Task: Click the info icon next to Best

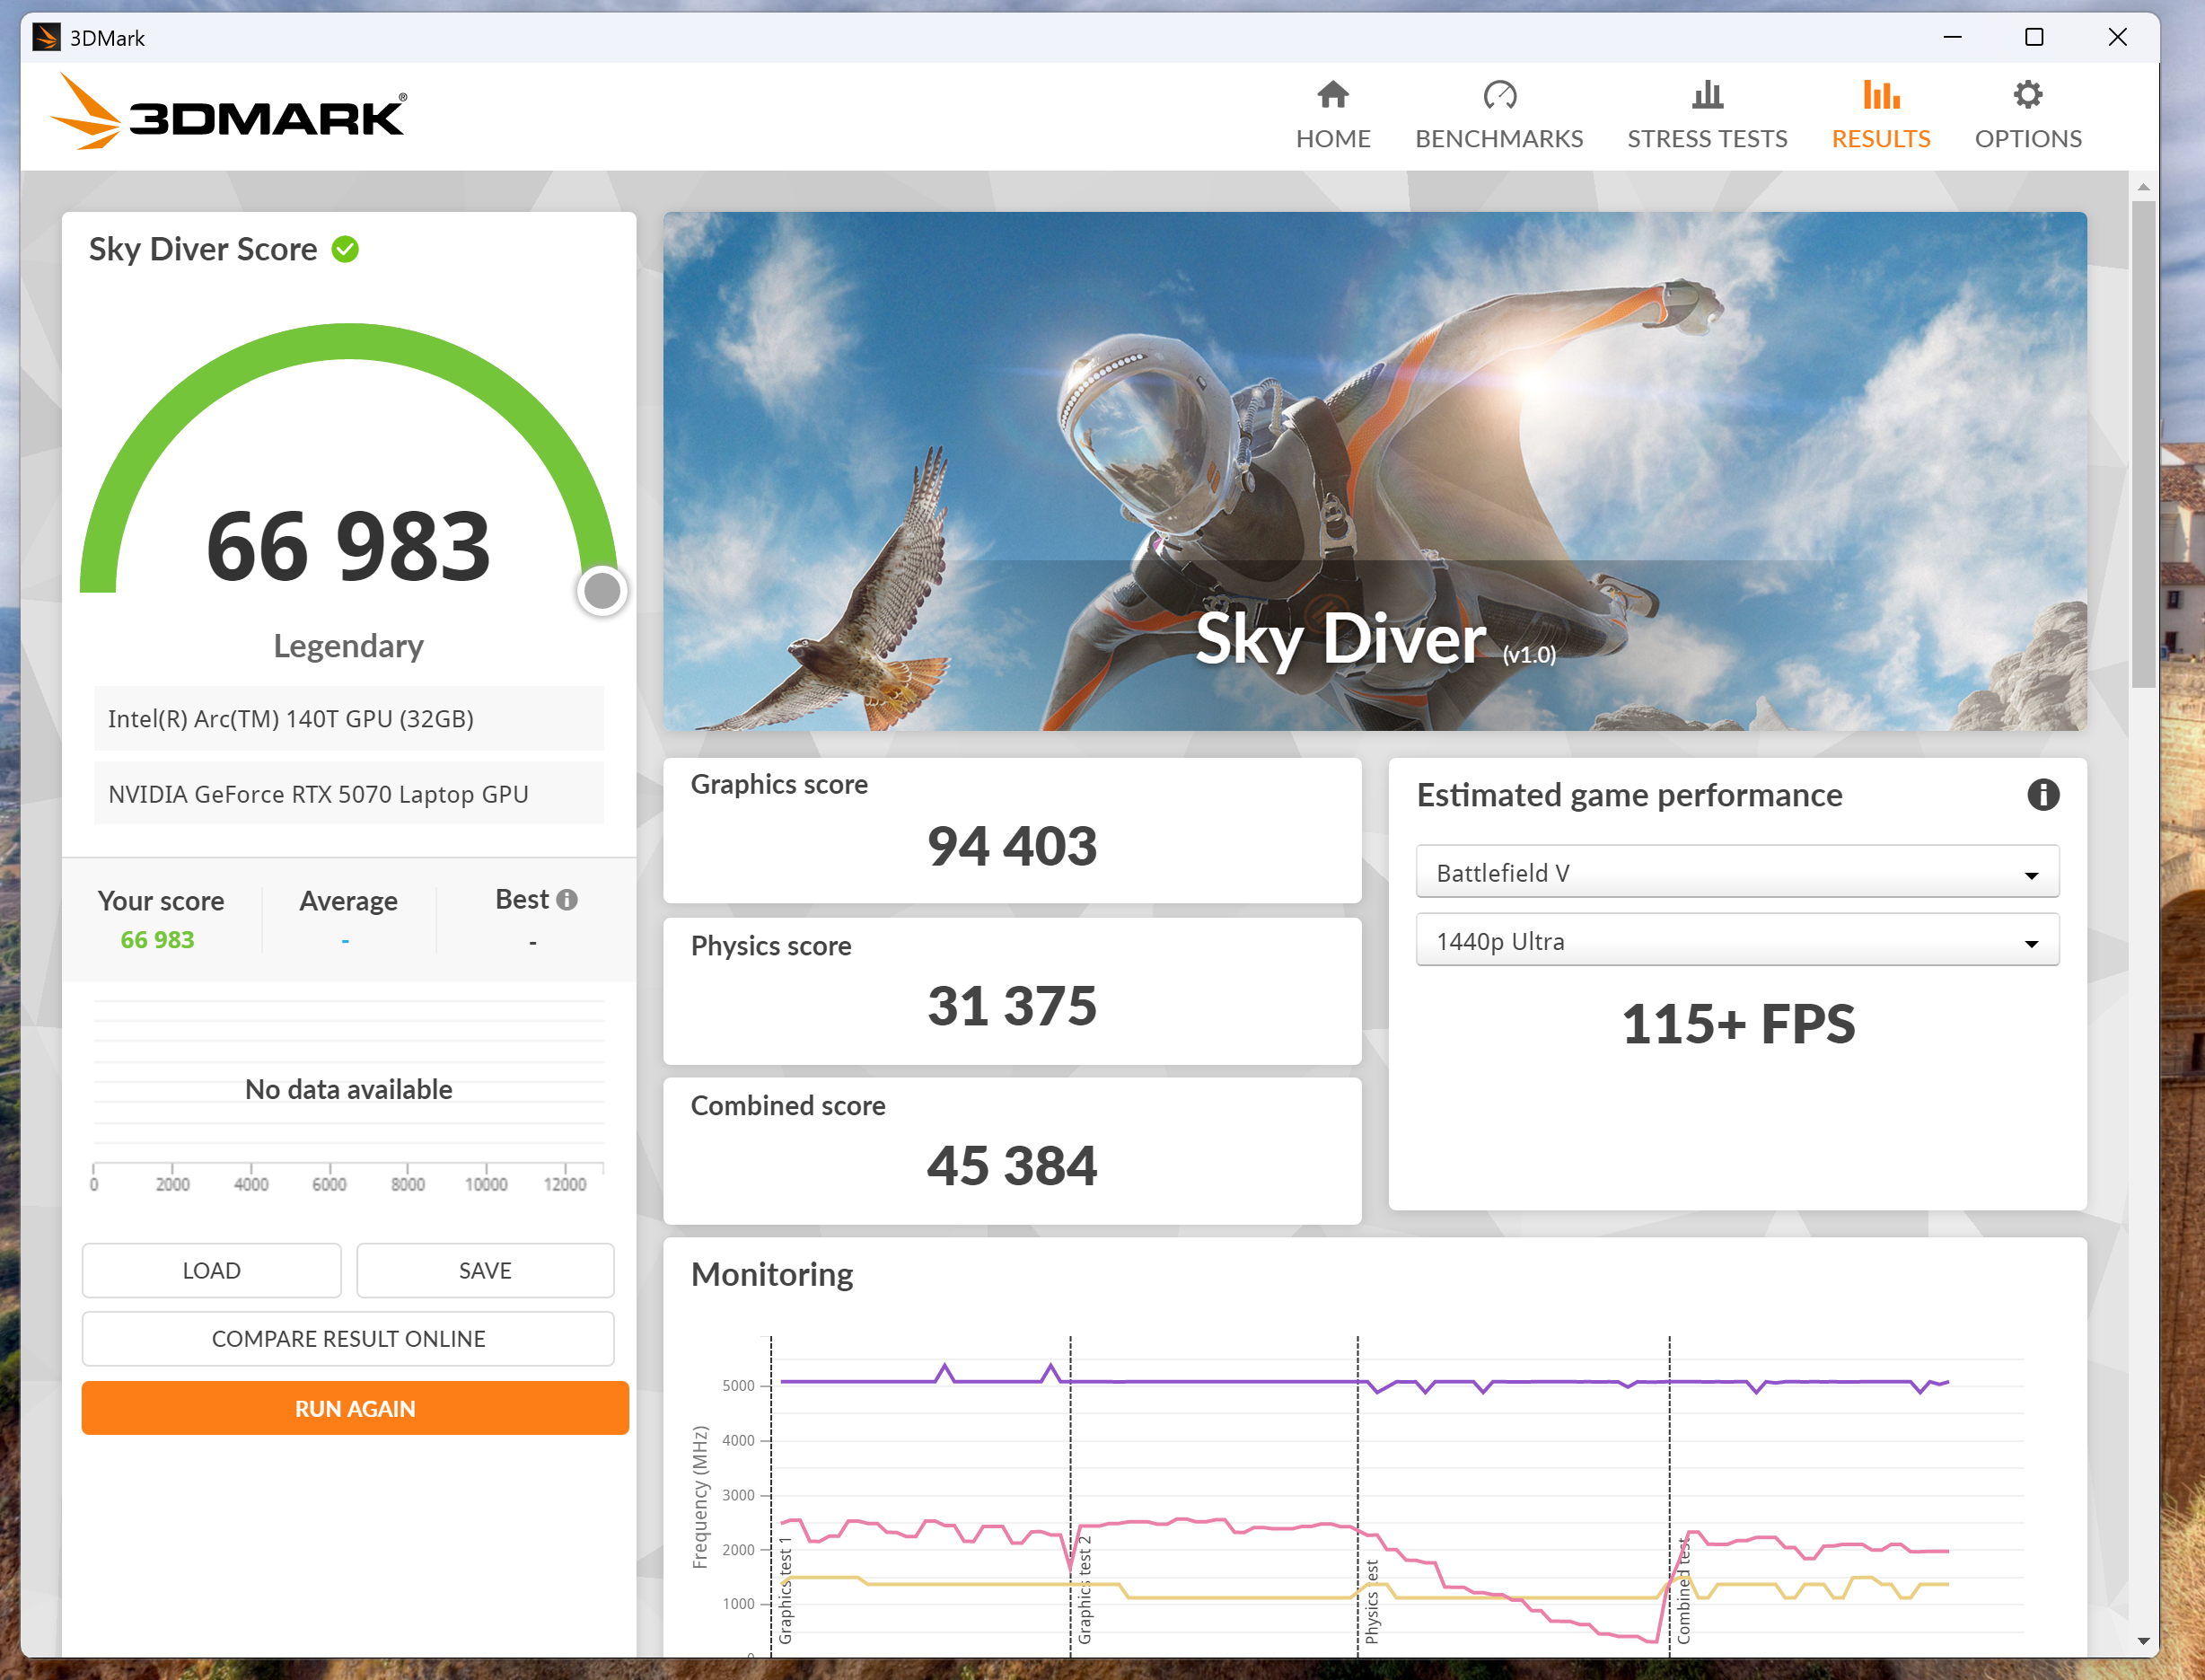Action: [x=567, y=899]
